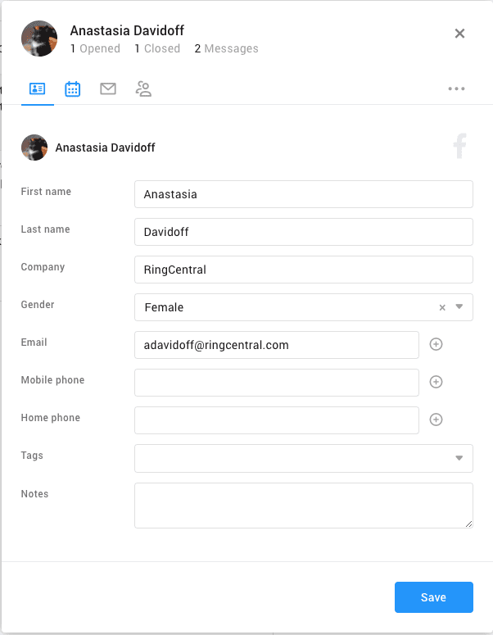Edit the Last name field
The width and height of the screenshot is (493, 635).
(303, 232)
